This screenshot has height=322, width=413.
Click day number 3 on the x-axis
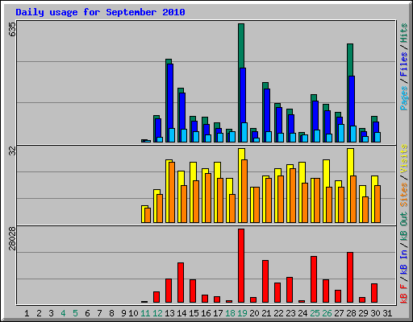pyautogui.click(x=51, y=313)
